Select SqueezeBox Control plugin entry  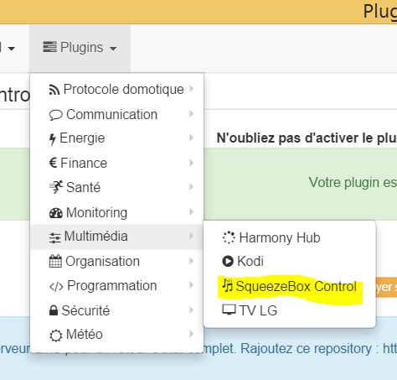290,286
